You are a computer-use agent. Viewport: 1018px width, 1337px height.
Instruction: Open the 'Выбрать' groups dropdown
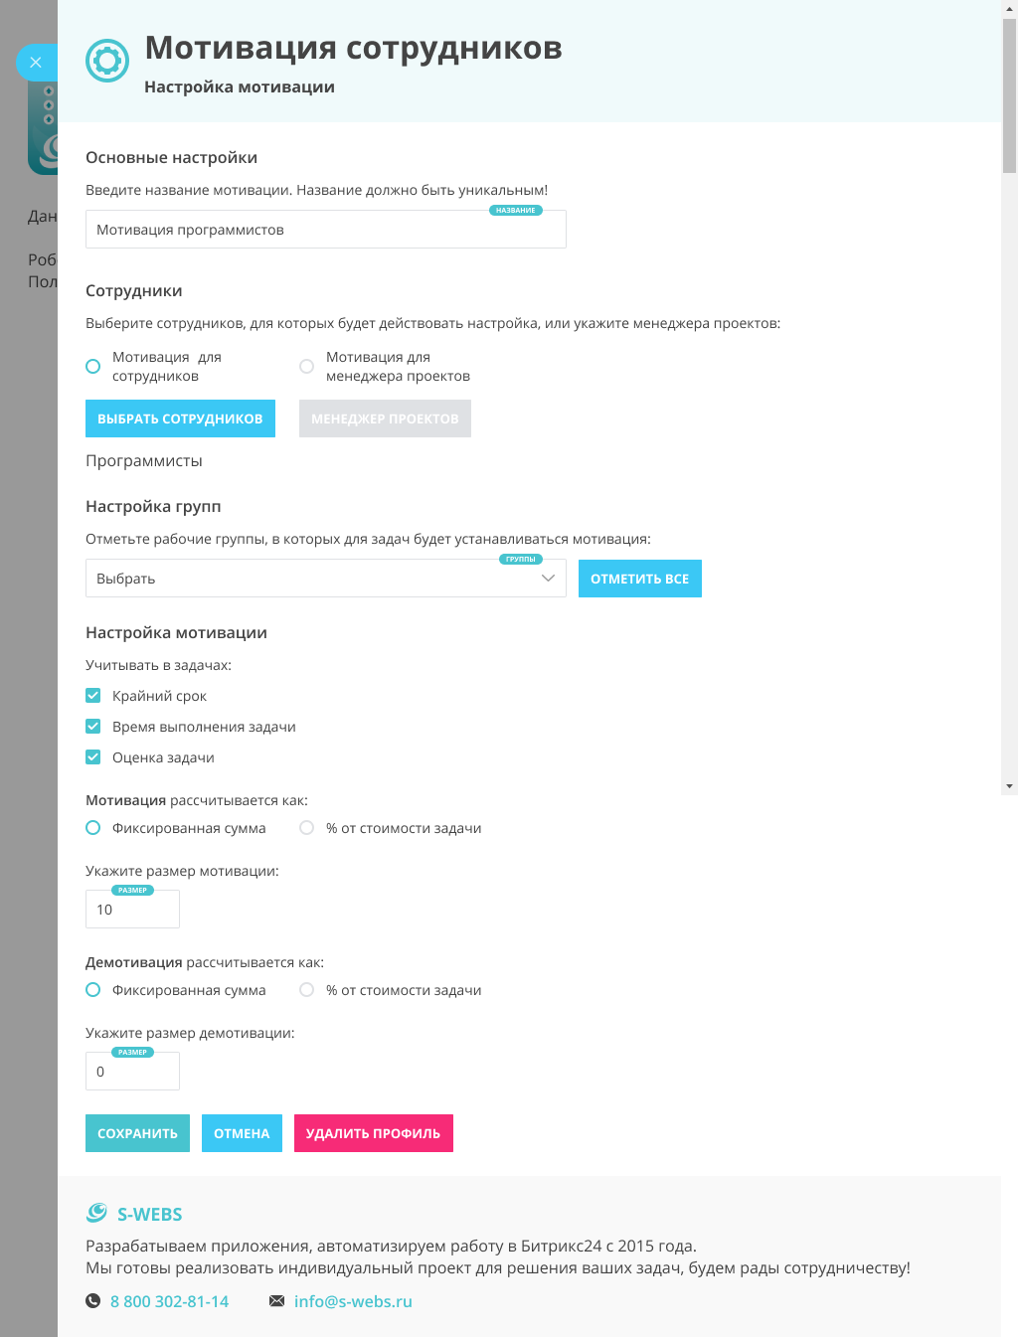point(308,579)
